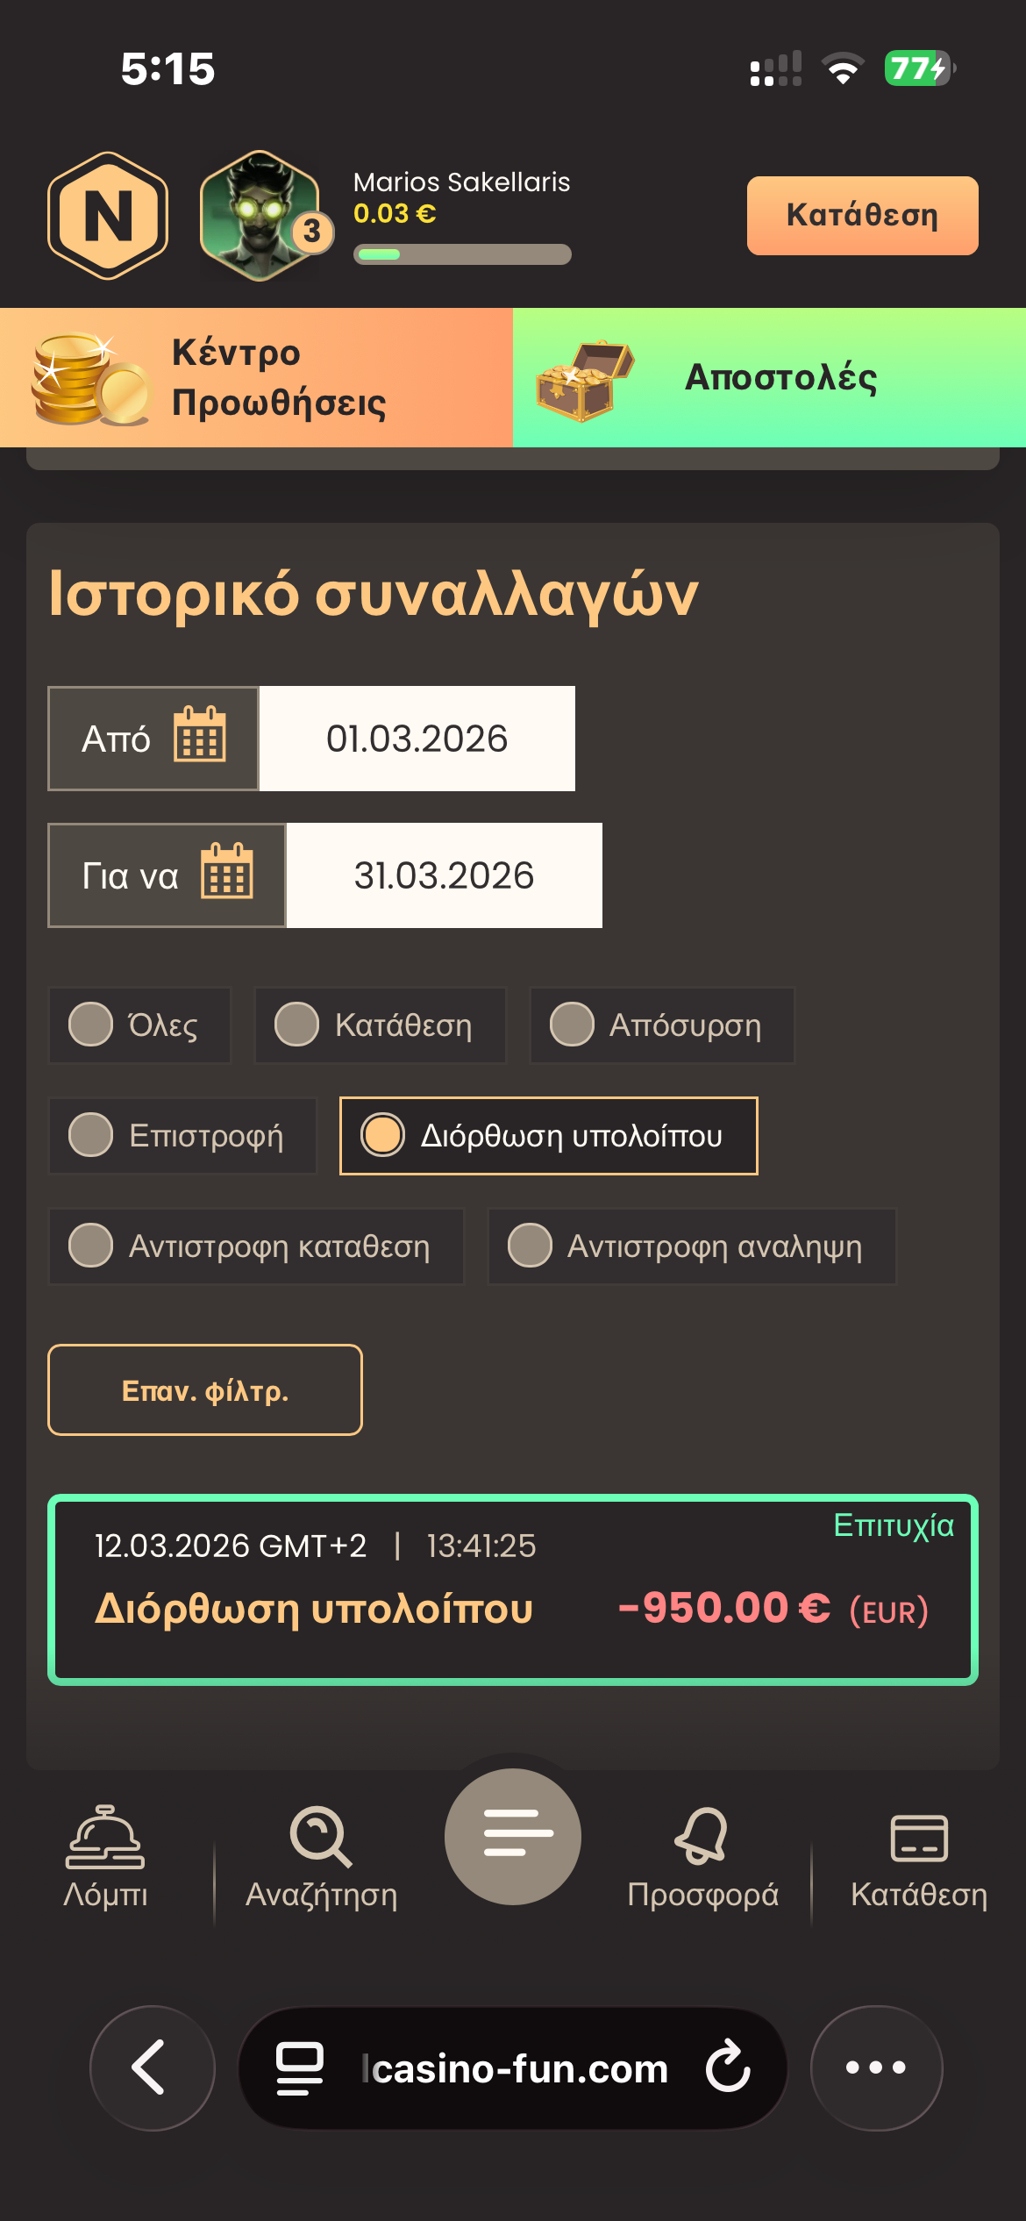The width and height of the screenshot is (1026, 2221).
Task: Open browser three-dots more options menu
Action: (876, 2067)
